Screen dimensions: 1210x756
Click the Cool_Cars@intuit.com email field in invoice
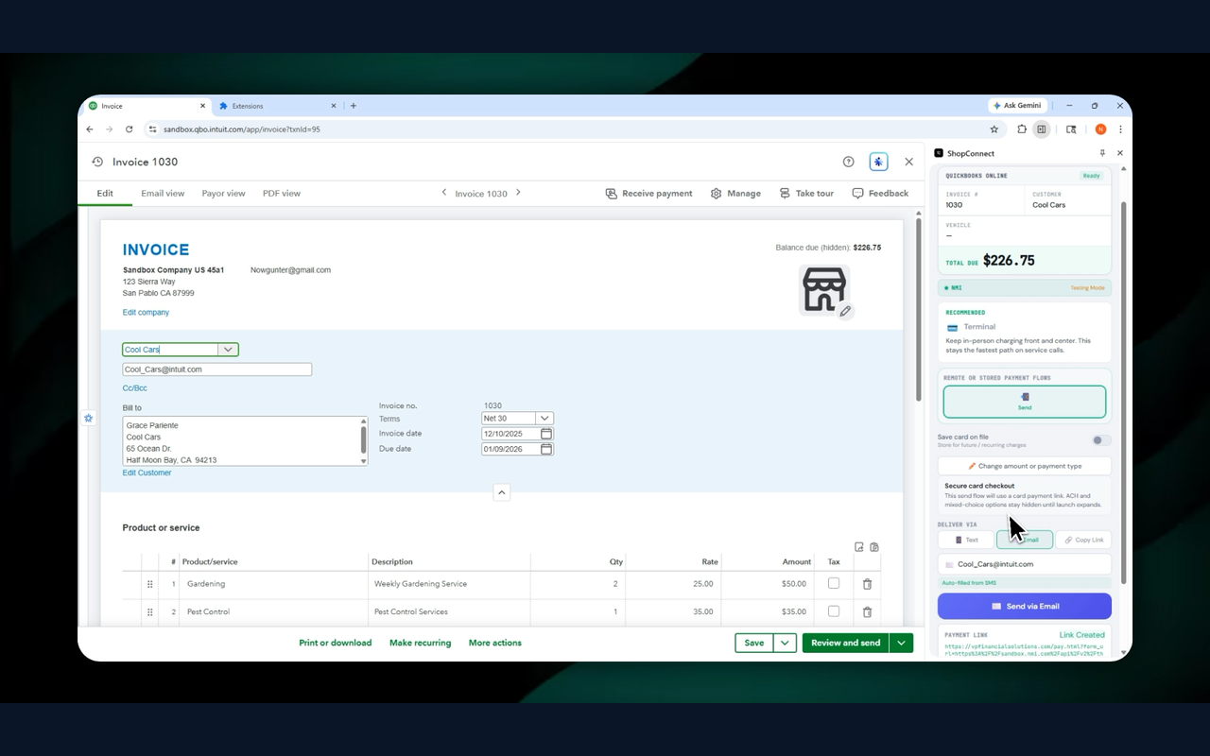click(216, 369)
